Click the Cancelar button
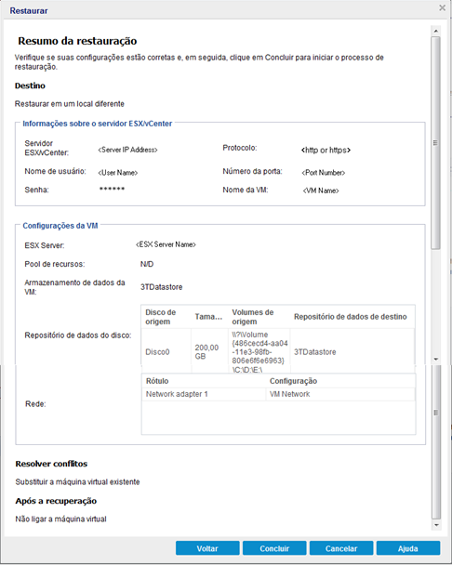452x565 pixels. [x=341, y=548]
